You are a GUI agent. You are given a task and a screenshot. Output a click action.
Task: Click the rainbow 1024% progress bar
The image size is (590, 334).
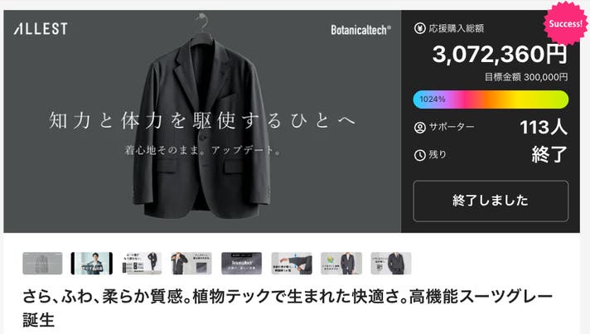click(x=491, y=99)
